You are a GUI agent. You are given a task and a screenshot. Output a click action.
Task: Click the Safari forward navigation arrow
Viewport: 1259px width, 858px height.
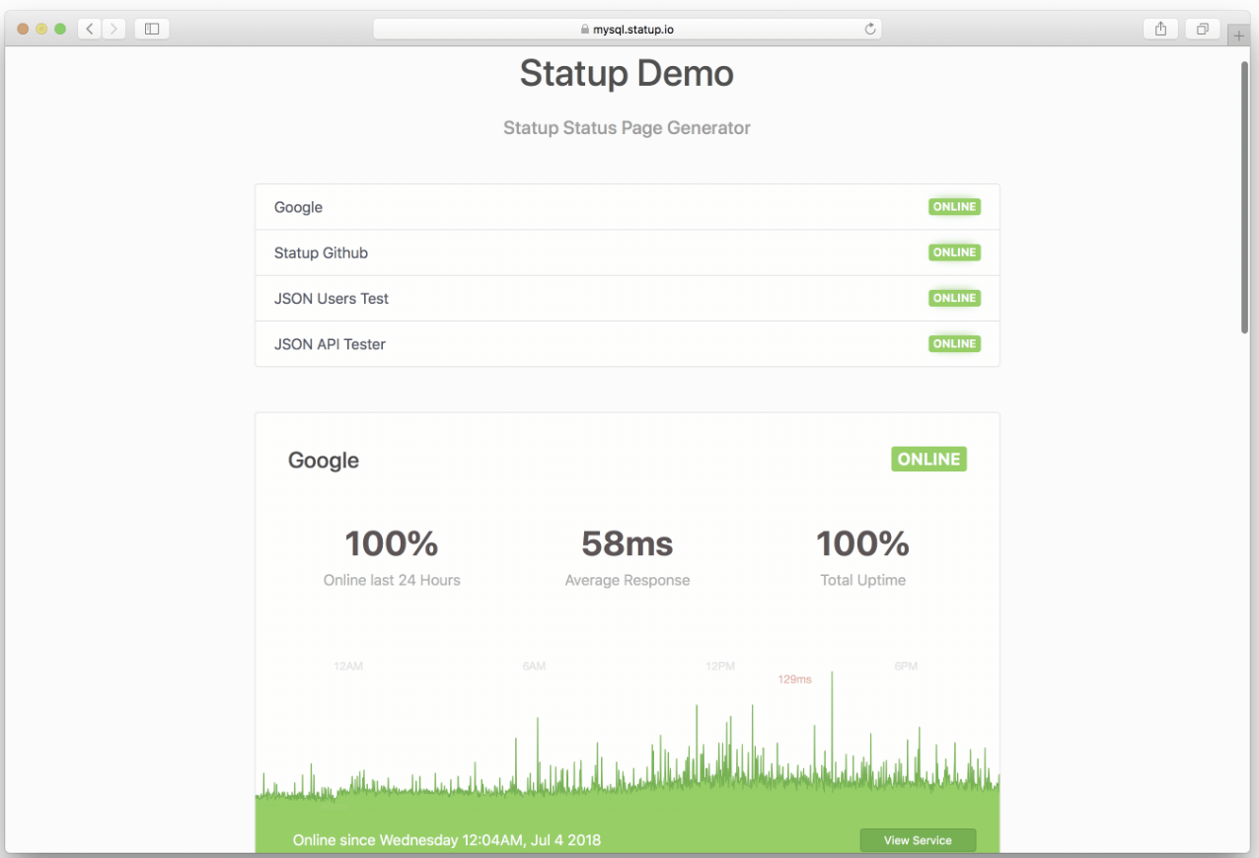112,29
